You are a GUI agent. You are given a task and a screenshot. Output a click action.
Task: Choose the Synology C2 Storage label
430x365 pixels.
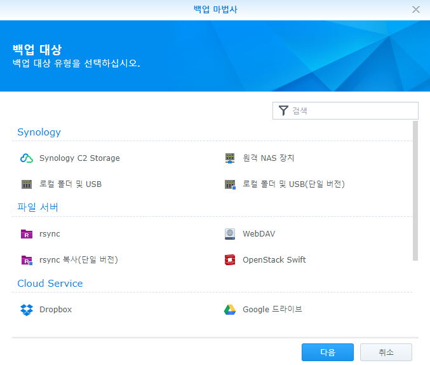click(79, 158)
